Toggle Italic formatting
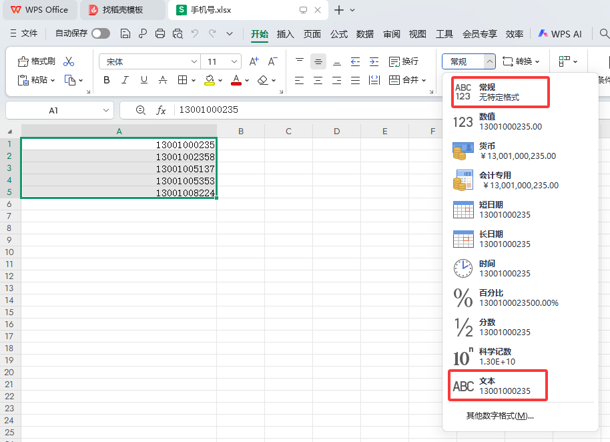Screen dimensions: 610x442 coord(125,80)
